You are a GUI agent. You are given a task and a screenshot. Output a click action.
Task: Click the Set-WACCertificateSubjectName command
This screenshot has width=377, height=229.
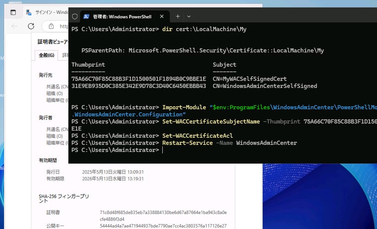coord(211,121)
